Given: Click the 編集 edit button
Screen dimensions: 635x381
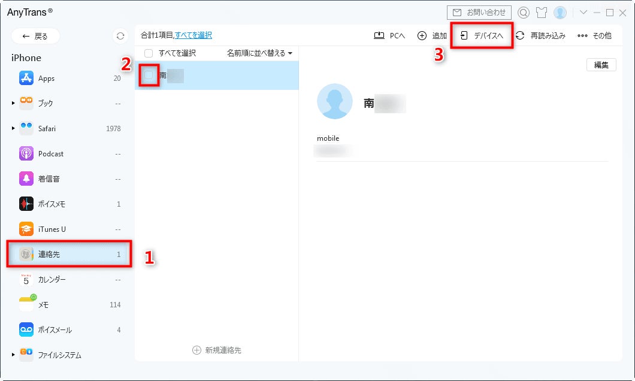Looking at the screenshot, I should 601,65.
